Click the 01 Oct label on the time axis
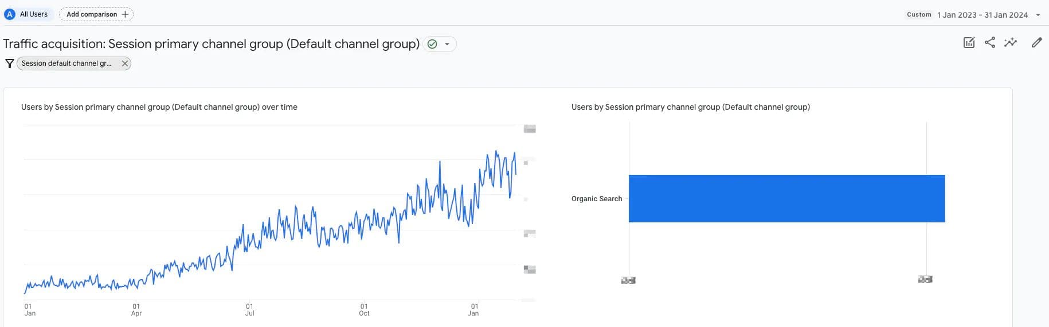 pos(364,310)
